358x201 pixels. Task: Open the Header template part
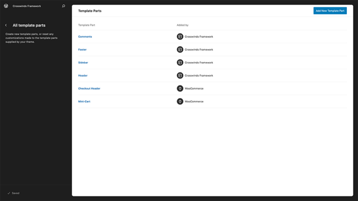(83, 76)
